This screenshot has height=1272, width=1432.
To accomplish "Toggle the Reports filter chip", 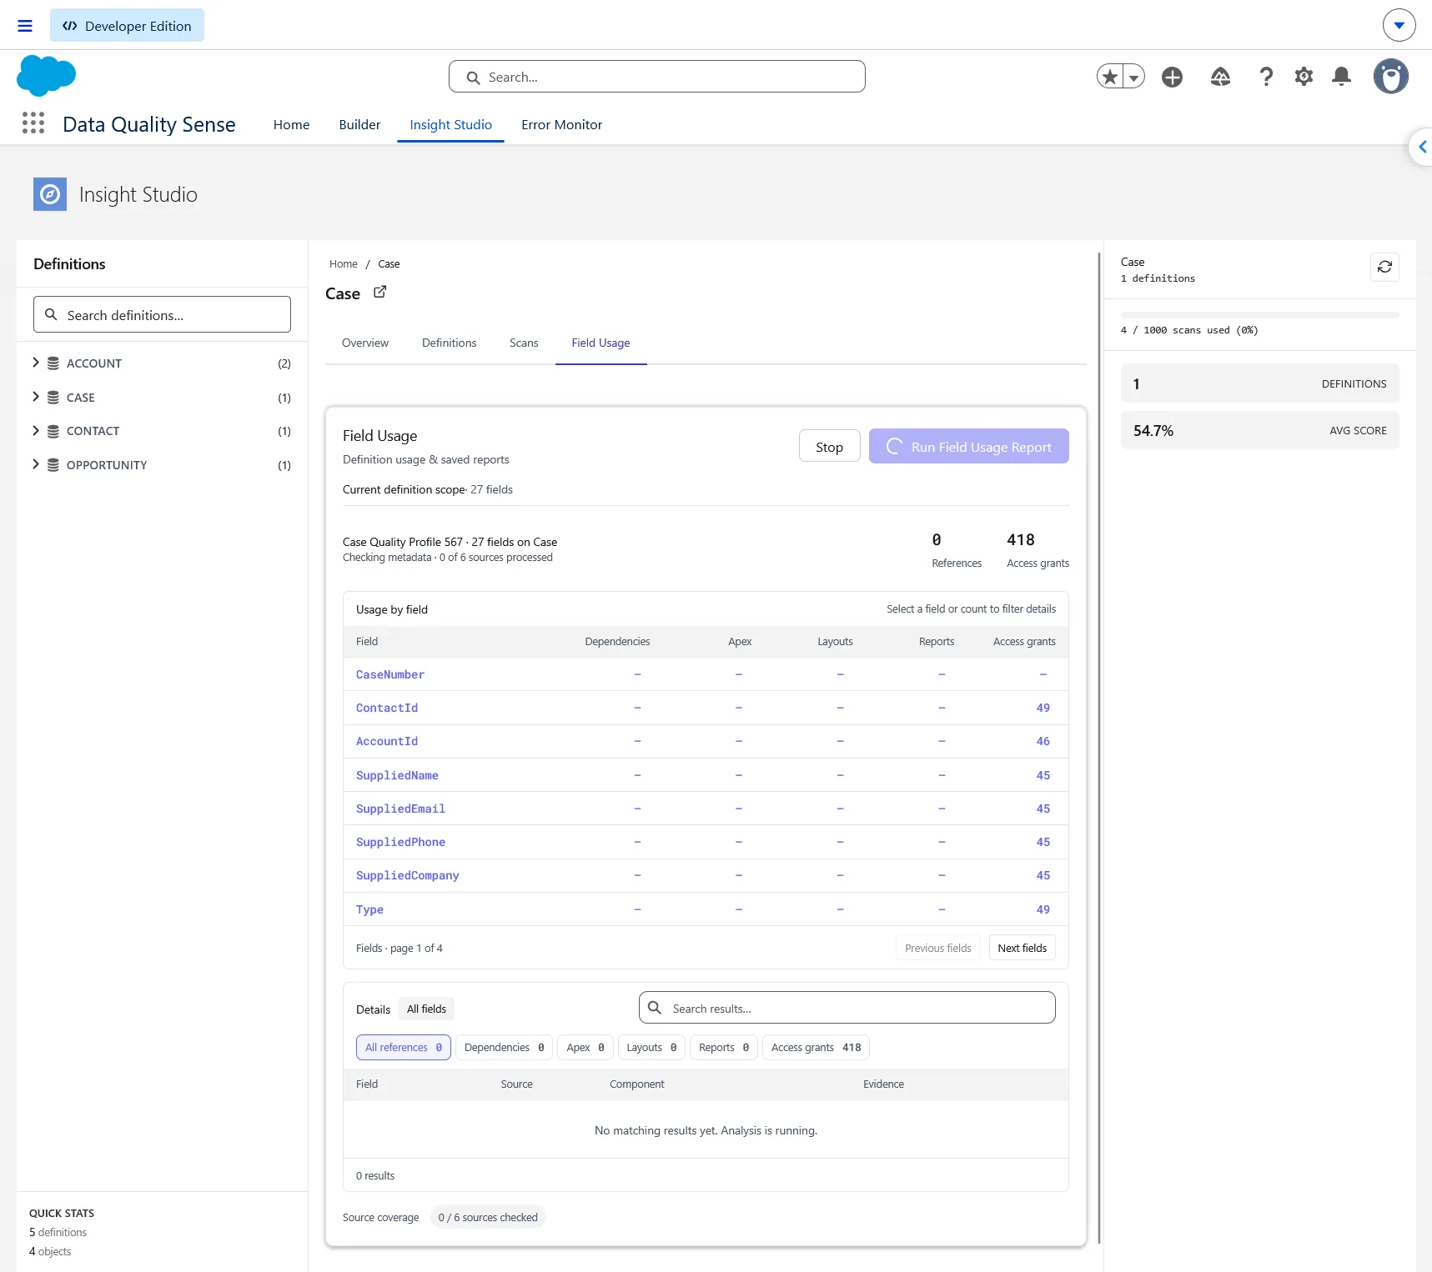I will tap(724, 1047).
